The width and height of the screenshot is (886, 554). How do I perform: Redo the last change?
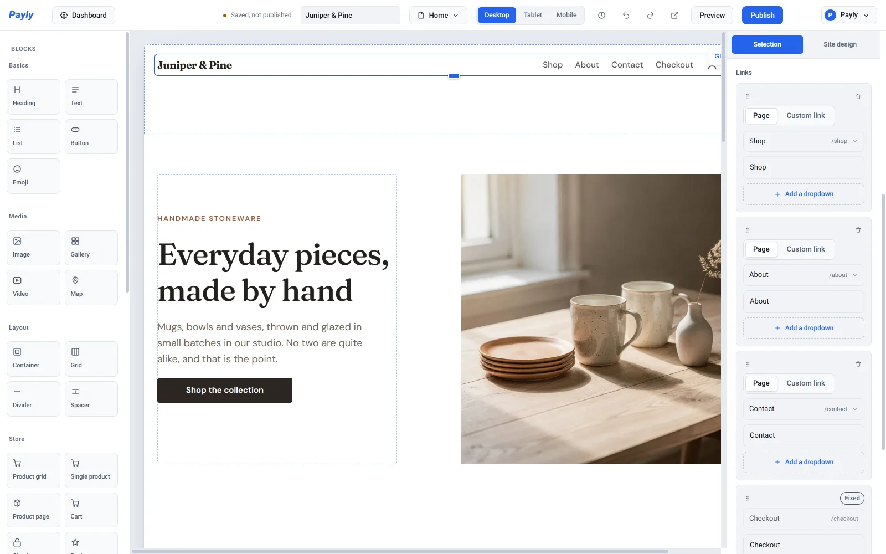tap(650, 16)
